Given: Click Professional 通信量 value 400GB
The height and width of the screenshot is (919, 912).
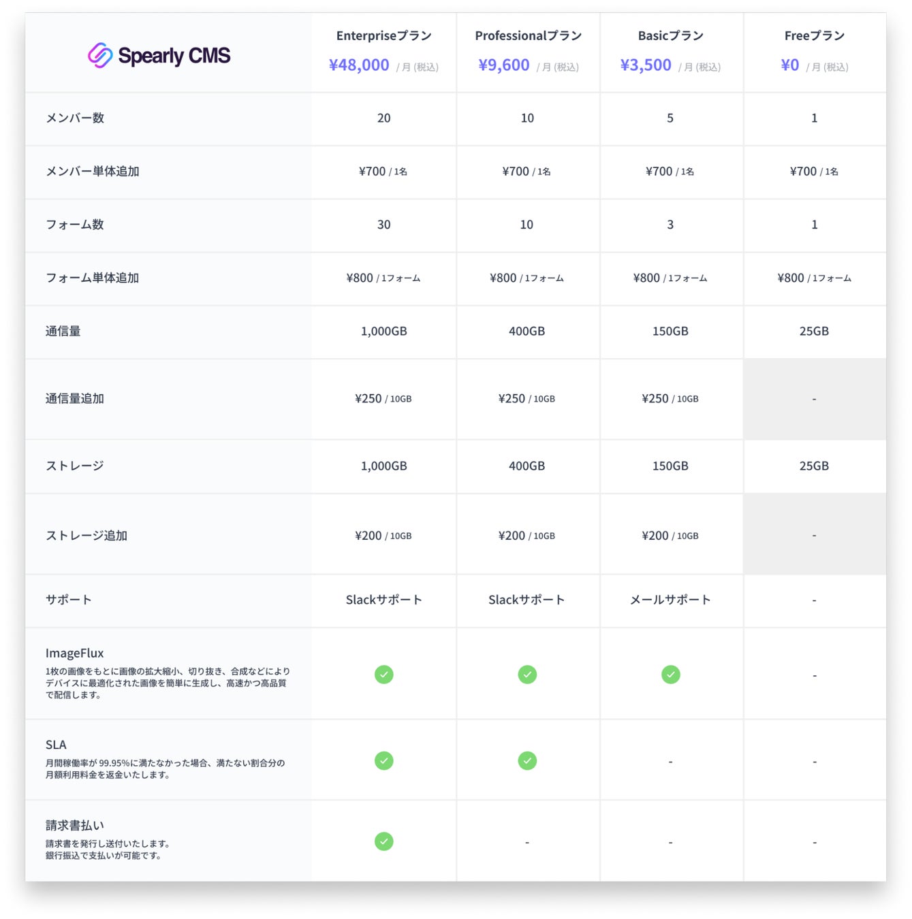Looking at the screenshot, I should [527, 331].
